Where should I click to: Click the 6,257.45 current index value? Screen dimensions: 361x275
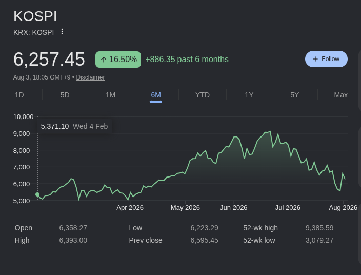pyautogui.click(x=49, y=60)
